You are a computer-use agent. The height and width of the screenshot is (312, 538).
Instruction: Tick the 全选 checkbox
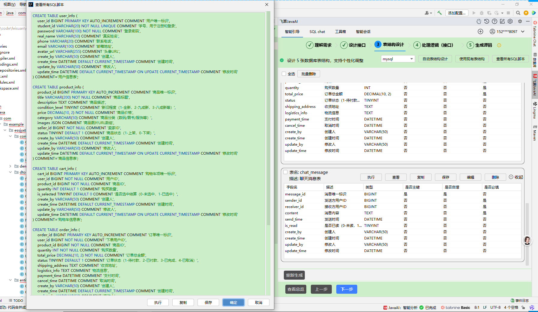coord(284,74)
